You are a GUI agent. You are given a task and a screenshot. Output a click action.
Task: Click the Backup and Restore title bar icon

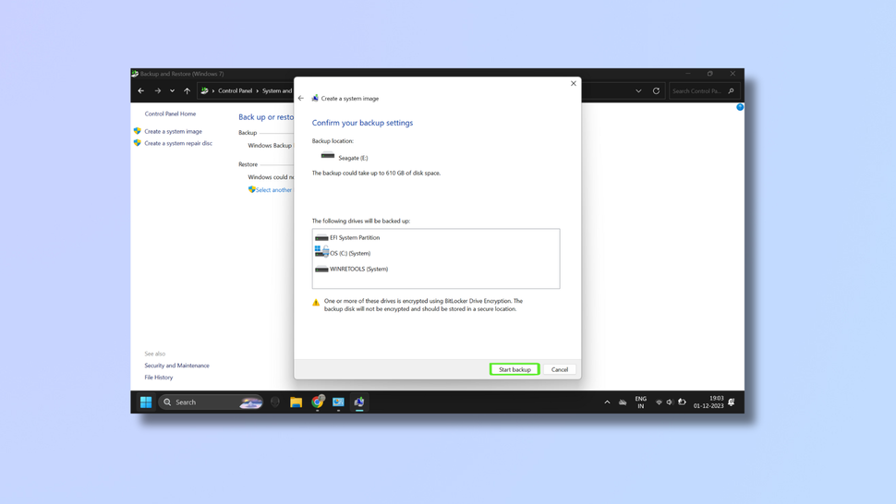(x=135, y=73)
